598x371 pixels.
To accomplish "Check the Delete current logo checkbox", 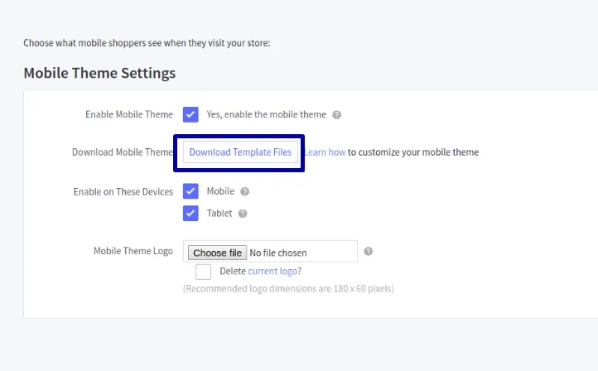I will [x=203, y=272].
